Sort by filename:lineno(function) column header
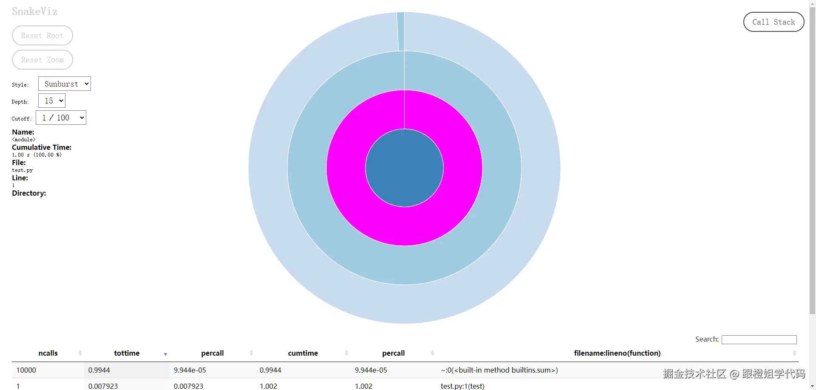Screen dimensions: 816x390 [x=617, y=353]
